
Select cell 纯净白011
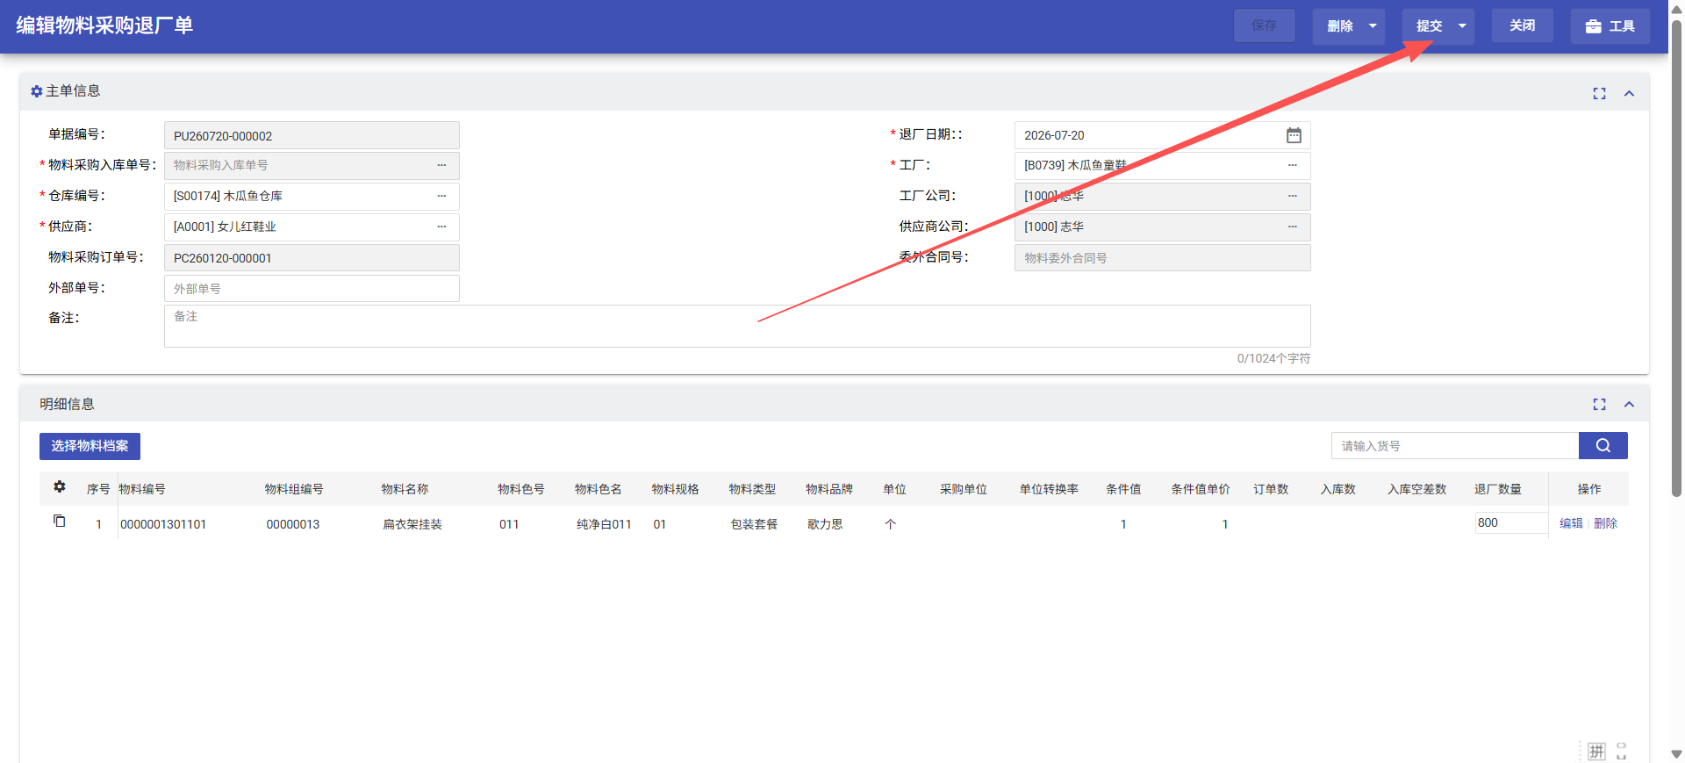604,524
